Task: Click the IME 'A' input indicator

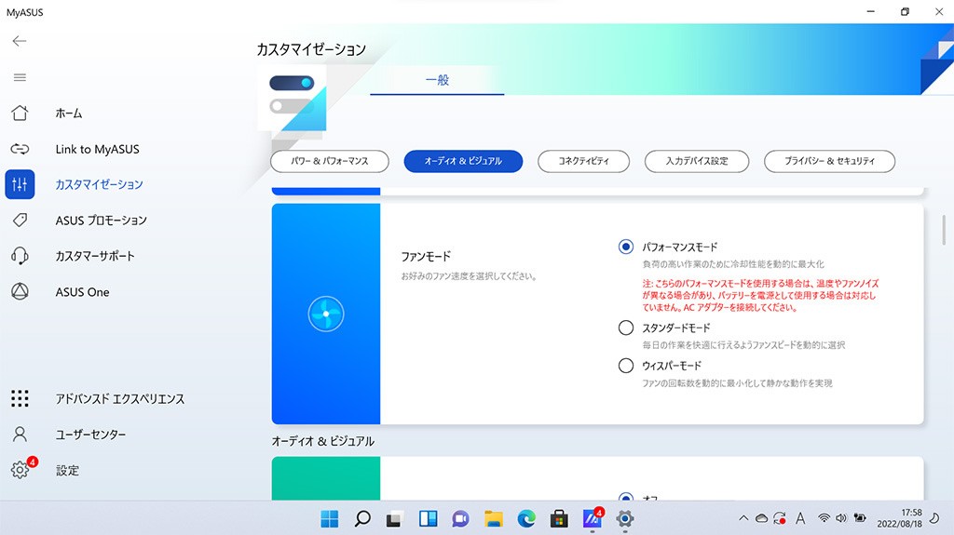Action: (800, 518)
